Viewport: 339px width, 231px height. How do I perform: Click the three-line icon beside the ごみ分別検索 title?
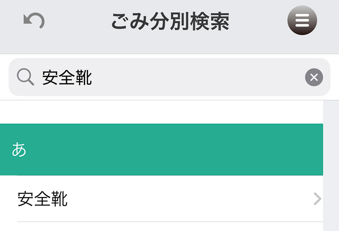[302, 20]
